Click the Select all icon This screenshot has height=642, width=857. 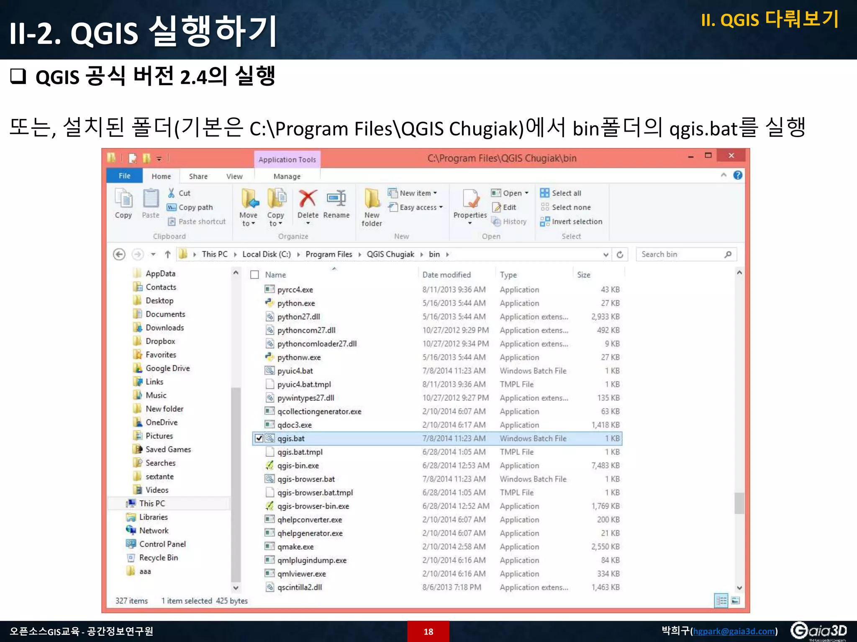click(544, 193)
